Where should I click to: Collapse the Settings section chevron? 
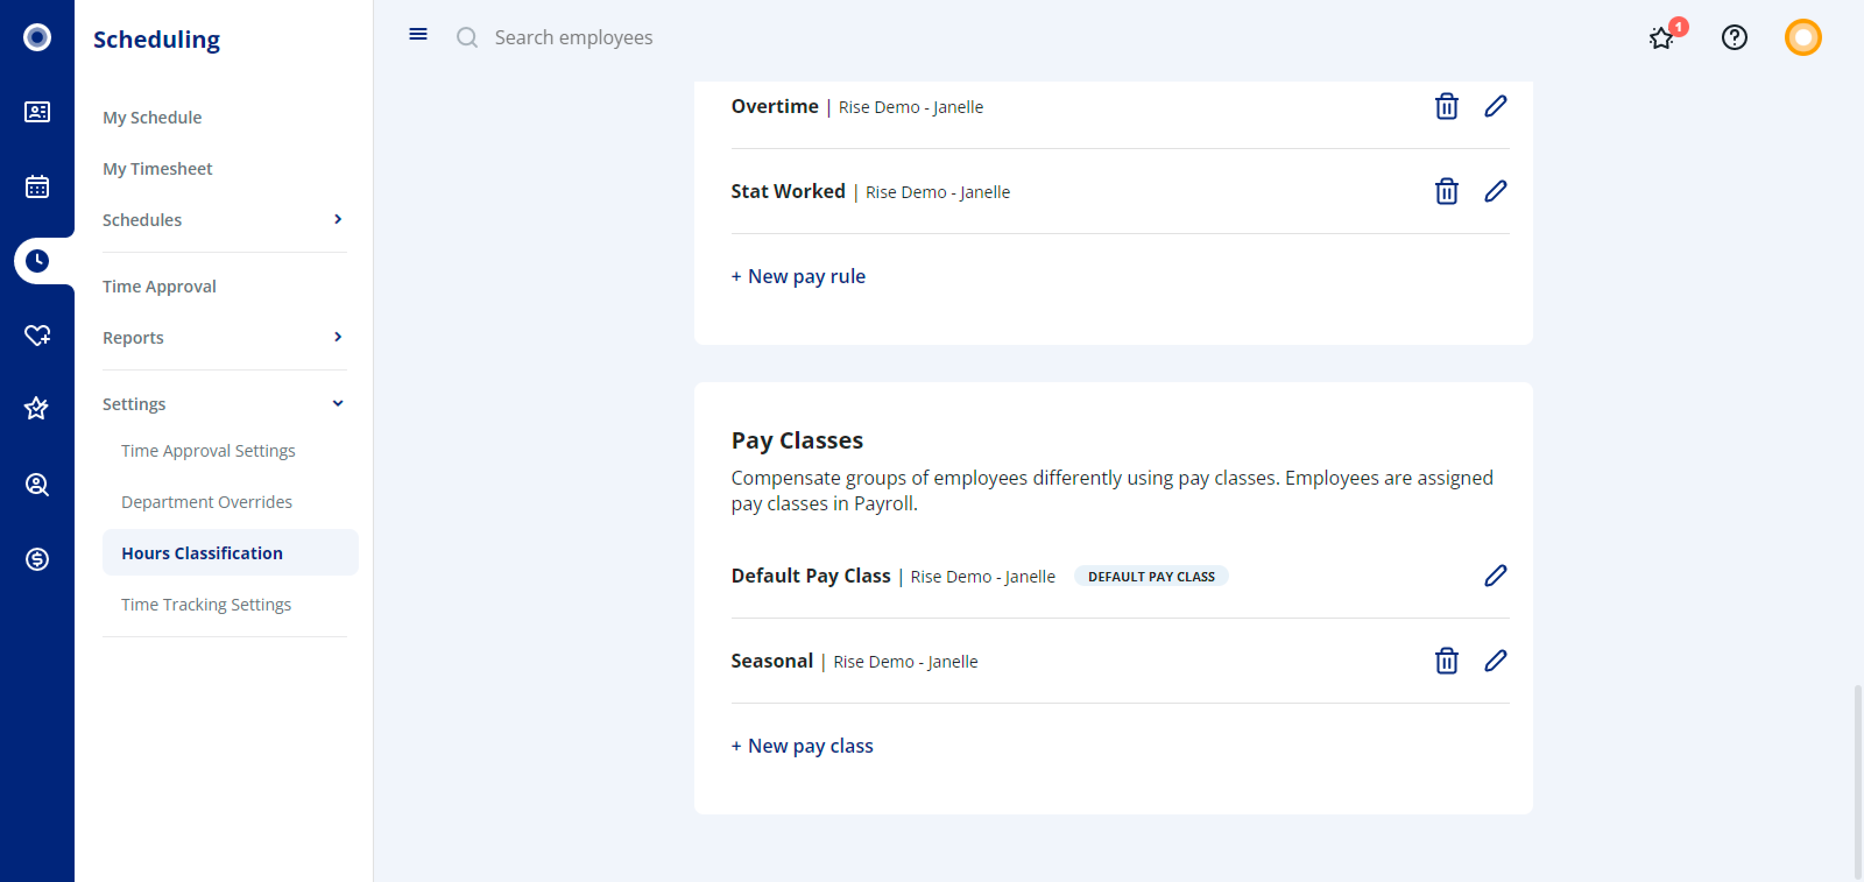pyautogui.click(x=337, y=404)
